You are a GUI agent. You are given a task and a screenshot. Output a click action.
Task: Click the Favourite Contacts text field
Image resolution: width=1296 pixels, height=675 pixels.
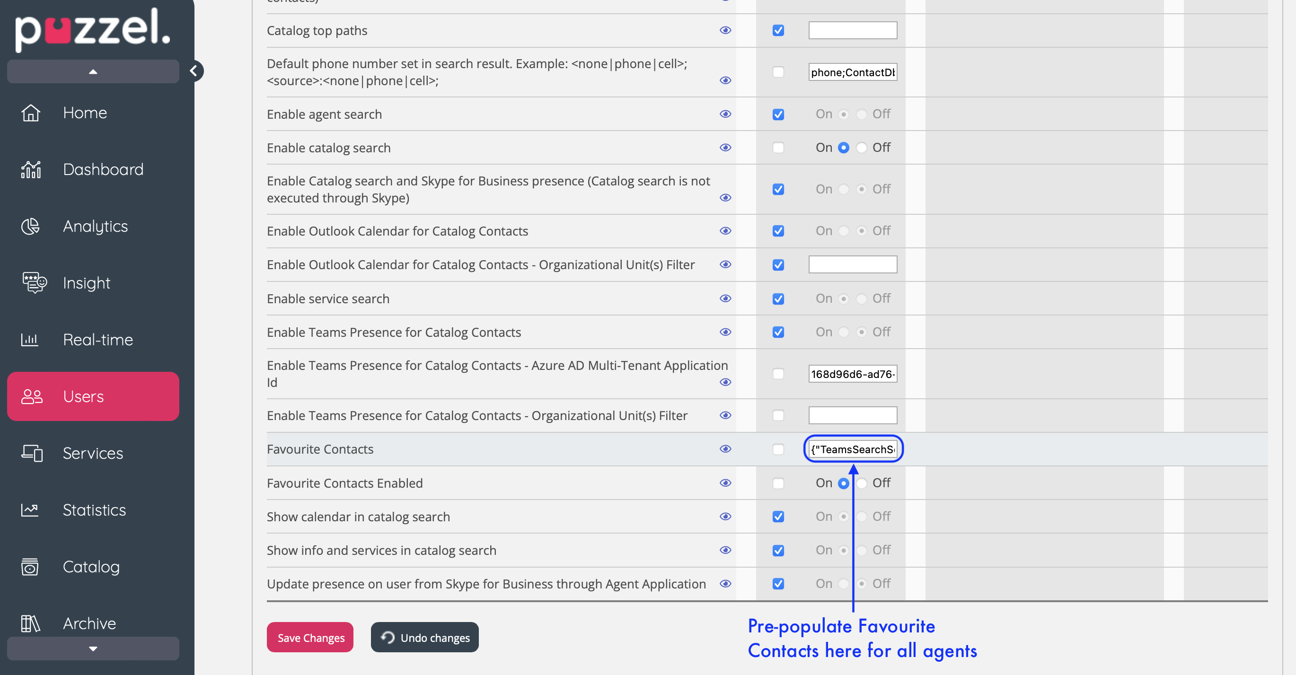852,448
